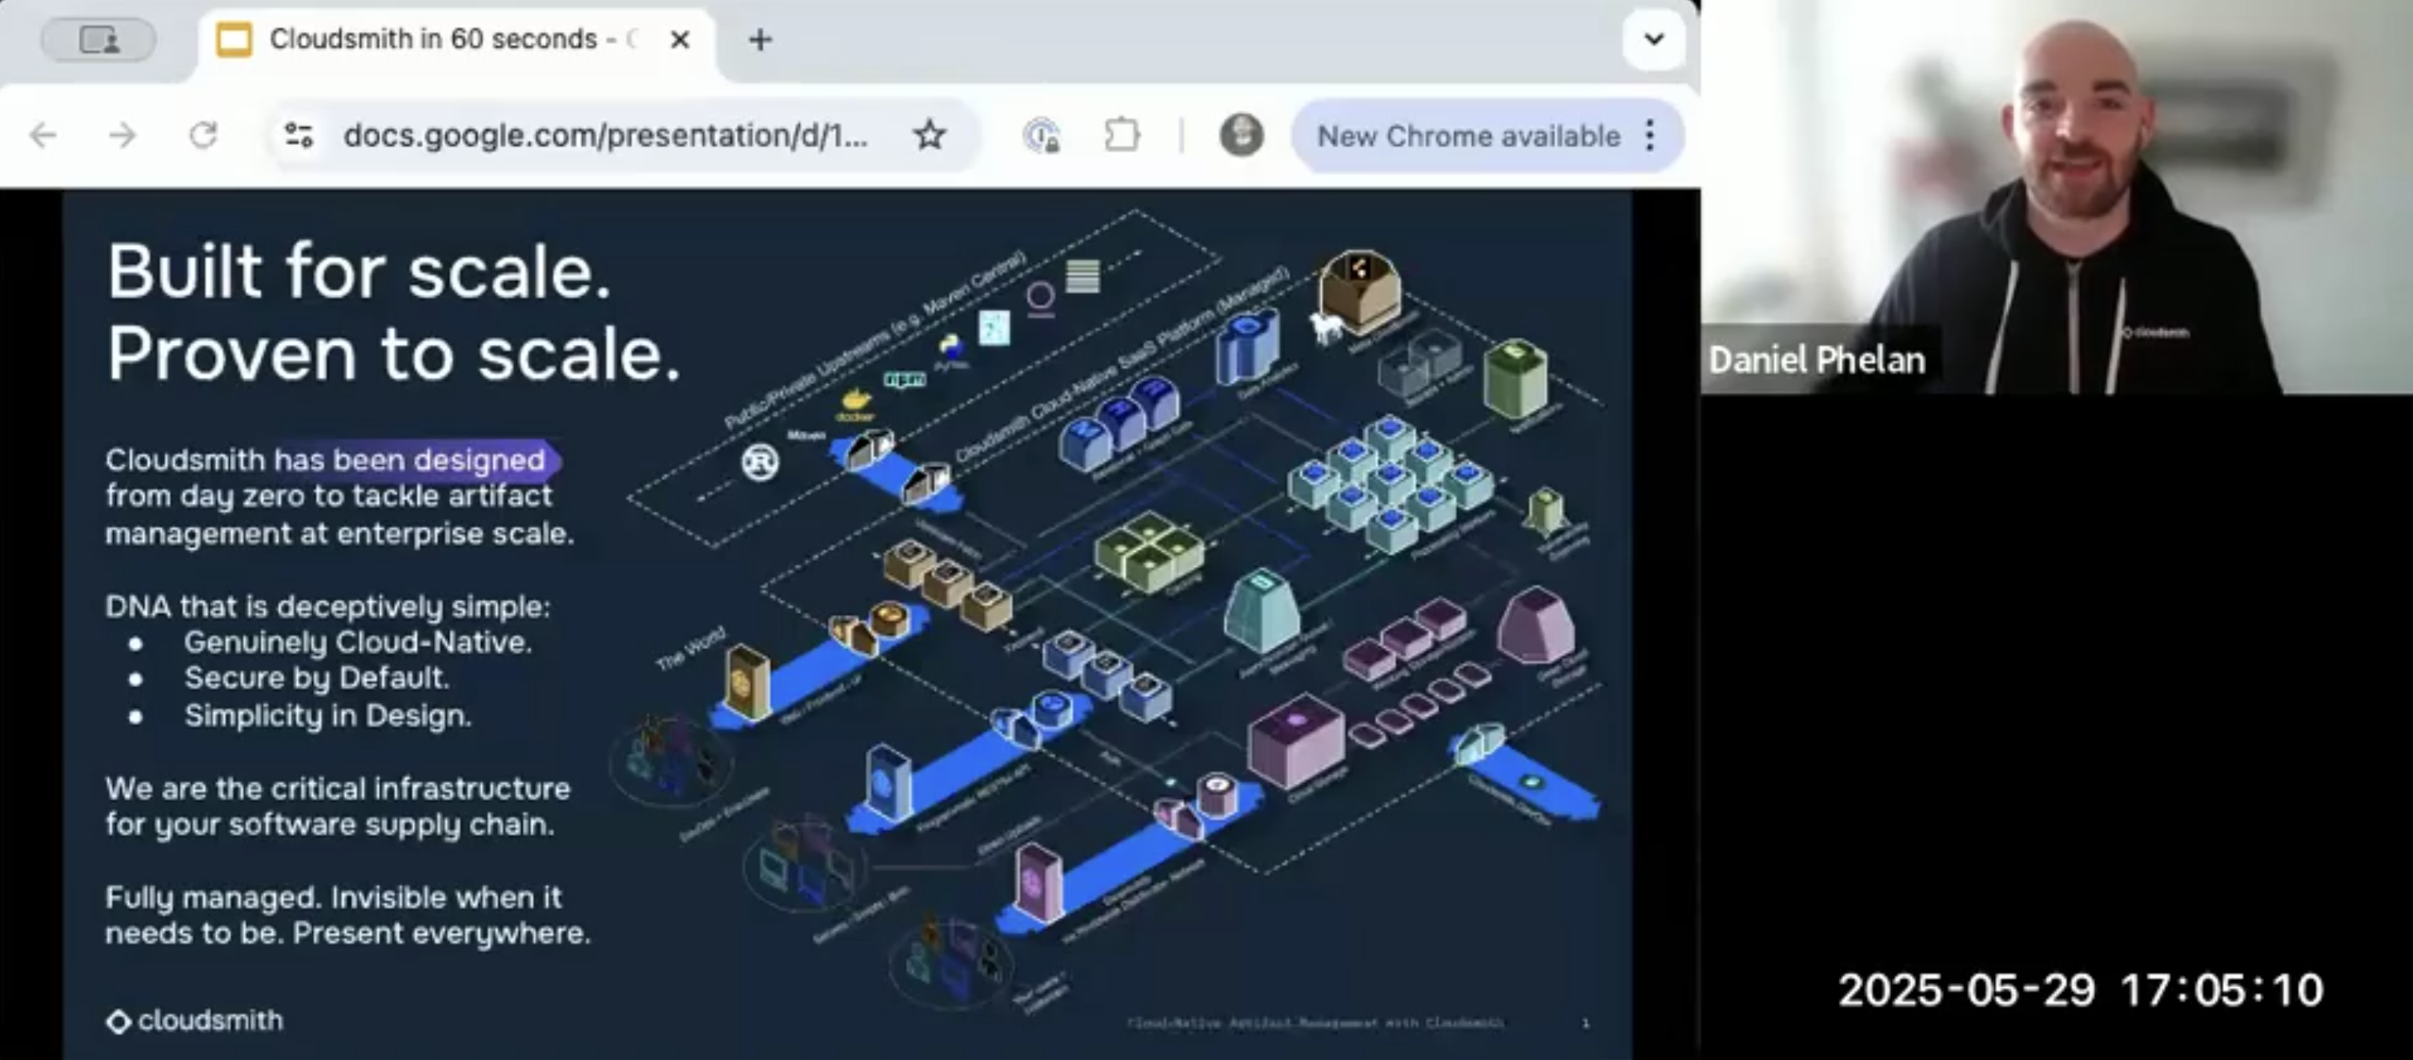
Task: Click the 'Proven to scale.' heading
Action: (393, 354)
